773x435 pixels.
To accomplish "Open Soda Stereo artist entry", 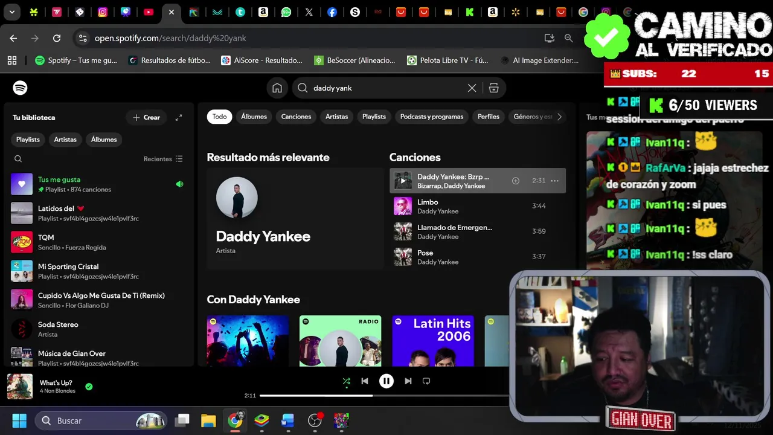I will click(99, 329).
